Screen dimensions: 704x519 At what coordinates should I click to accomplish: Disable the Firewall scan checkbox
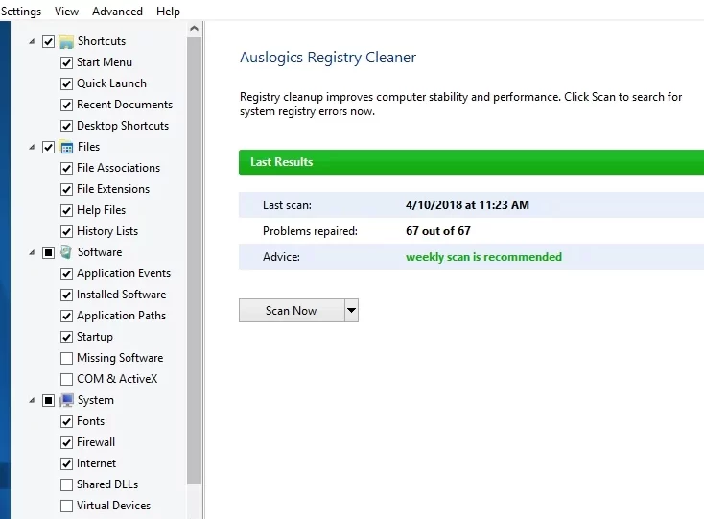[x=66, y=442]
